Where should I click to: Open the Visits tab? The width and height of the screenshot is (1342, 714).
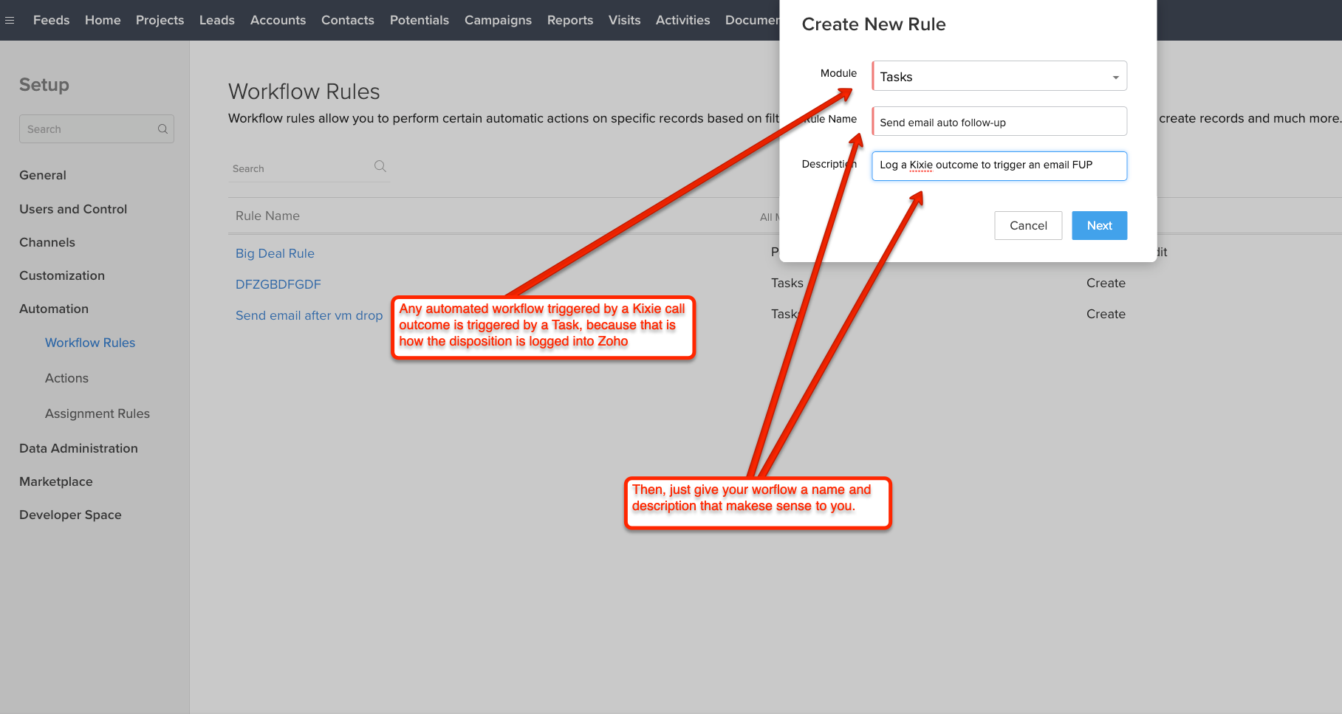pos(625,20)
